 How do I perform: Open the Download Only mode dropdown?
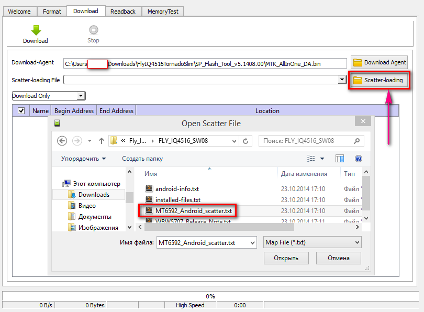(81, 96)
